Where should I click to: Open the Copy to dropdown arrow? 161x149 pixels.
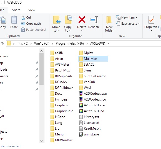tap(70, 30)
